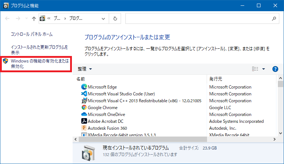Click the title bar window icon
This screenshot has height=164, width=284.
point(6,6)
